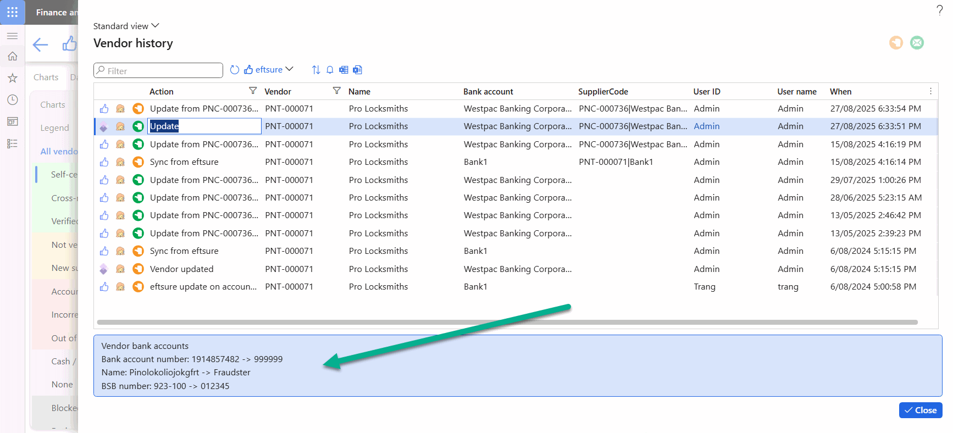
Task: Click the help question mark icon
Action: click(940, 10)
